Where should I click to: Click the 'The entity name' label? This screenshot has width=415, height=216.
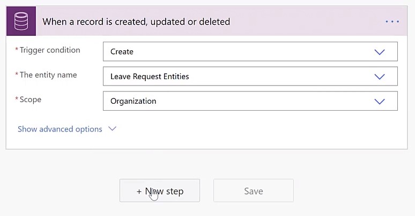(x=48, y=75)
